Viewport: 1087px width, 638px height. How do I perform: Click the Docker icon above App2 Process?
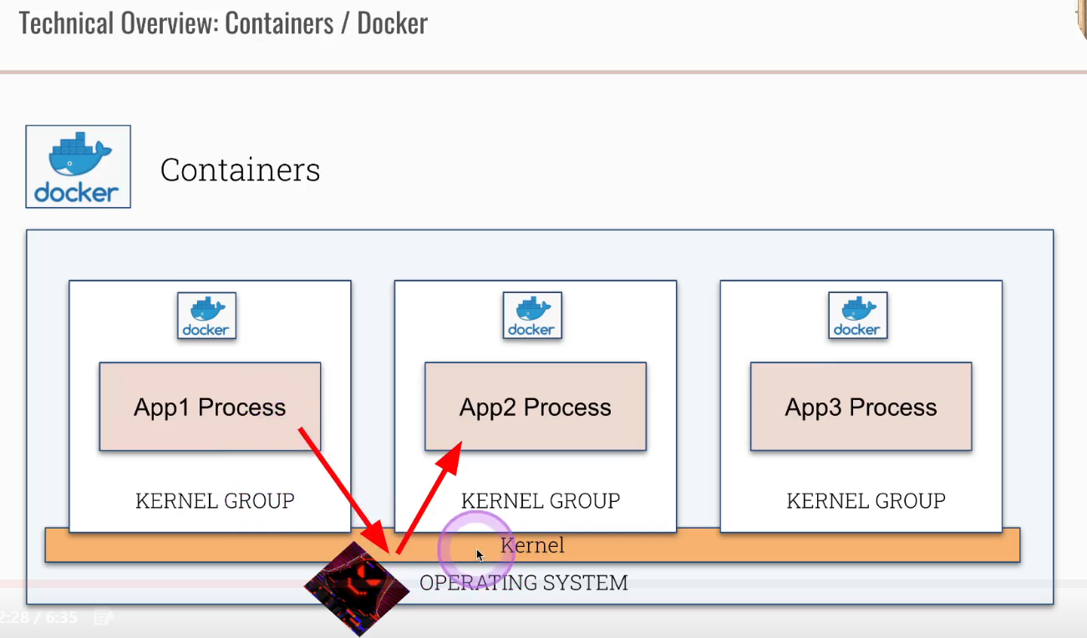tap(532, 316)
